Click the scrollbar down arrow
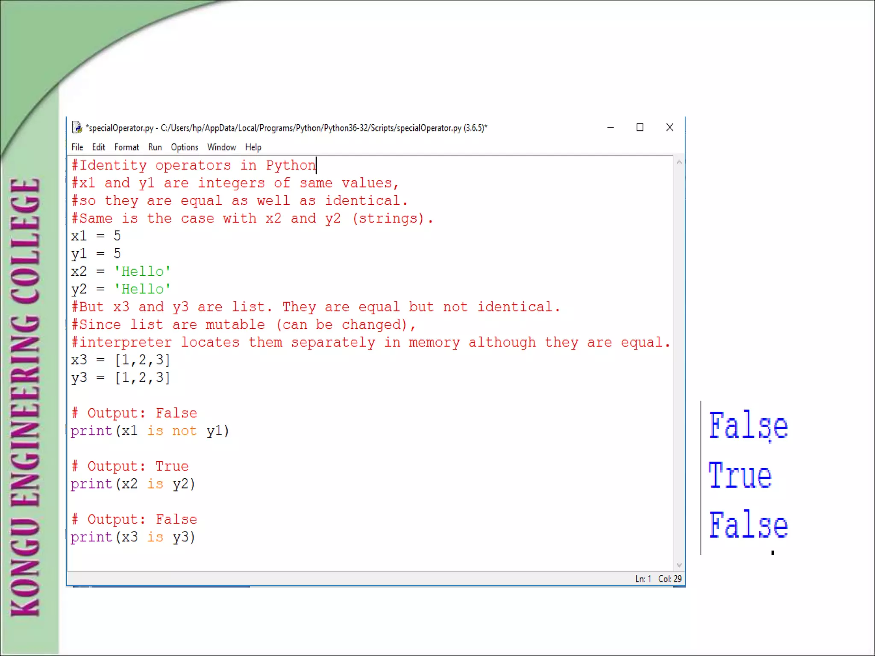The width and height of the screenshot is (875, 656). [x=679, y=565]
